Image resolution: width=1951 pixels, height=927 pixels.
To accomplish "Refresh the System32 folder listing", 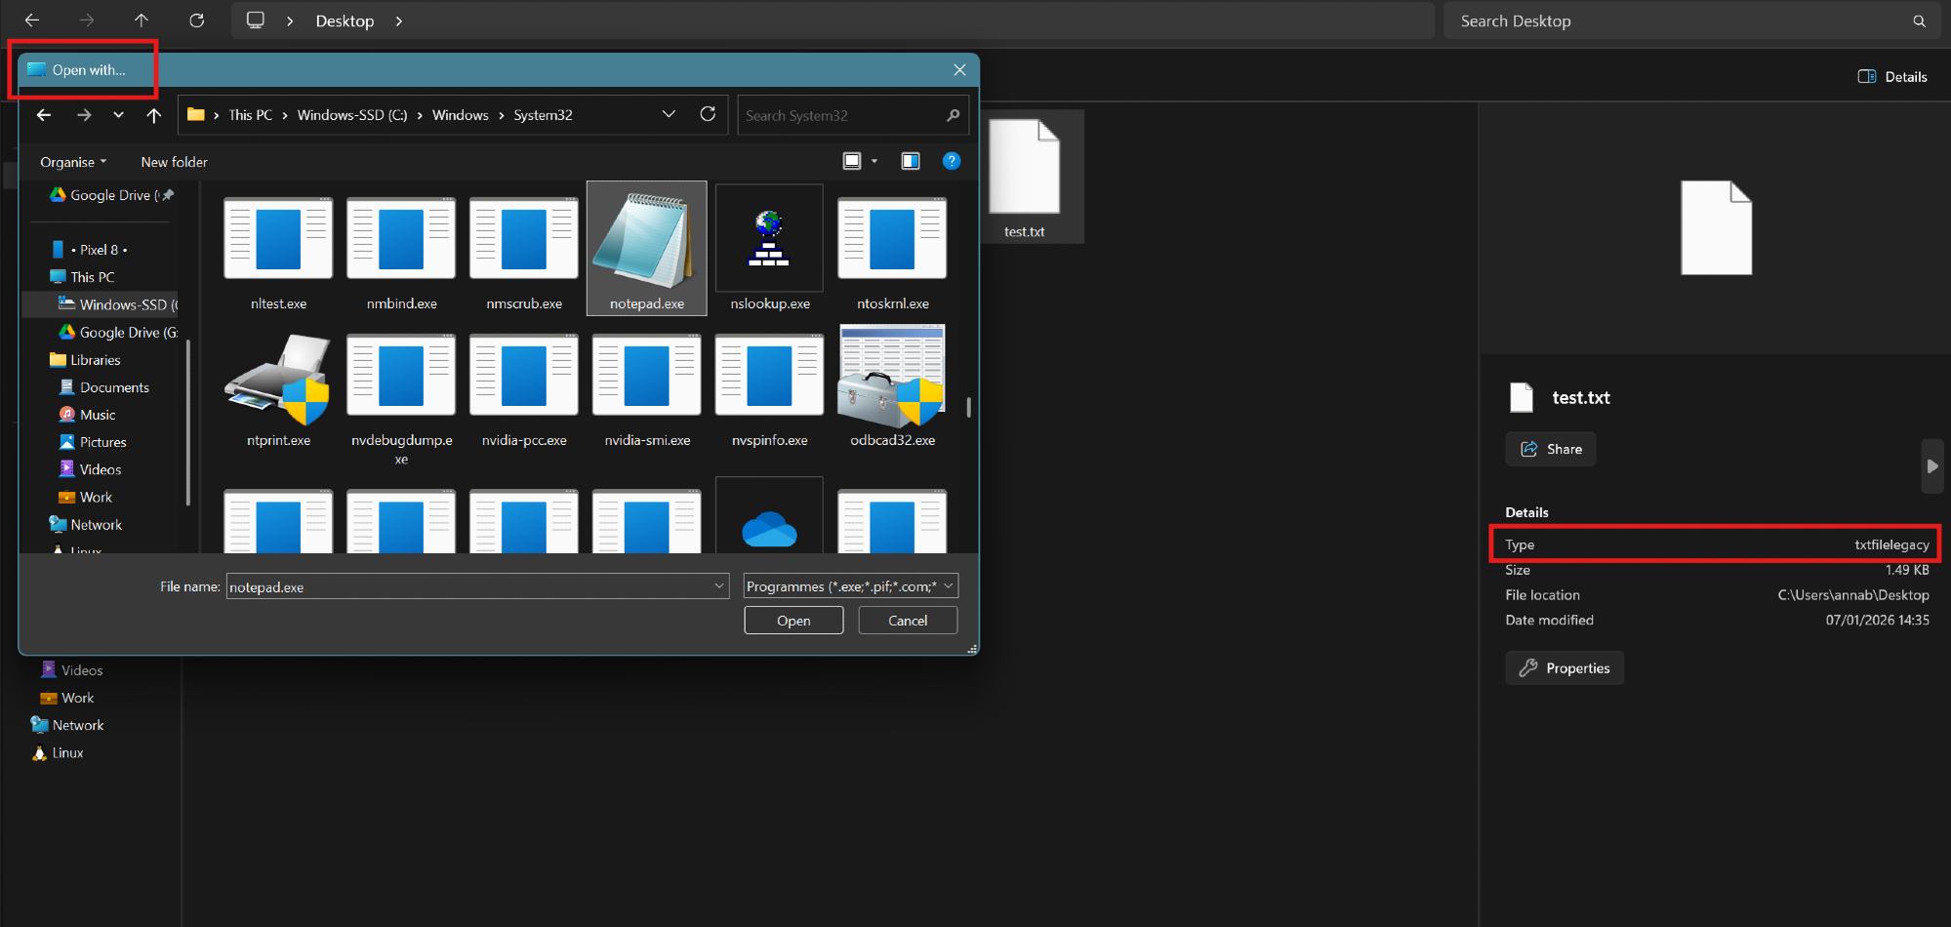I will coord(708,114).
